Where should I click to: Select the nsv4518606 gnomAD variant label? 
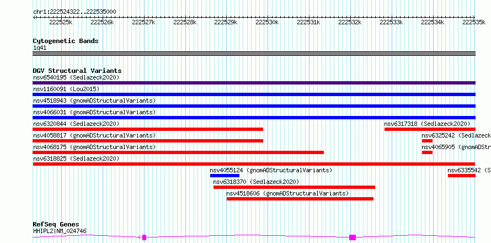[x=287, y=193]
